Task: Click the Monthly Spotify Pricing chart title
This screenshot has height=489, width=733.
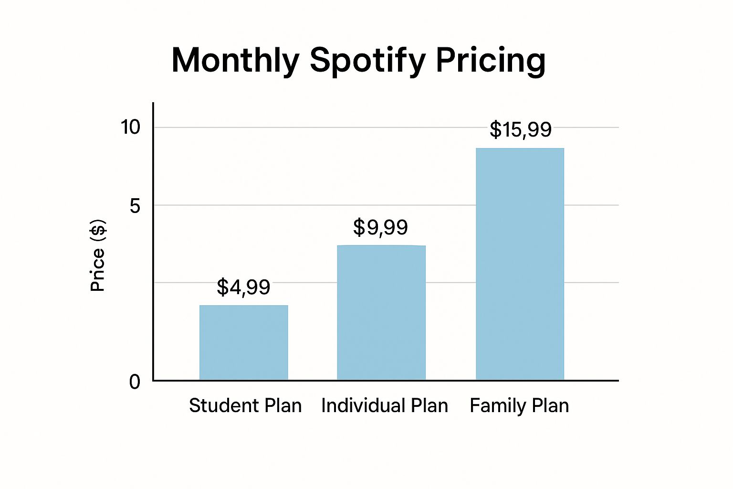Action: point(358,61)
